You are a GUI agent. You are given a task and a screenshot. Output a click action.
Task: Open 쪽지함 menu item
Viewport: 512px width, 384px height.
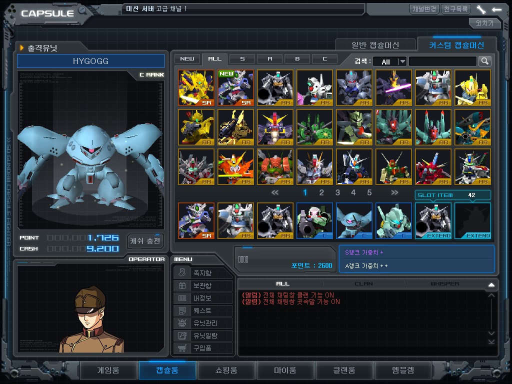(203, 272)
